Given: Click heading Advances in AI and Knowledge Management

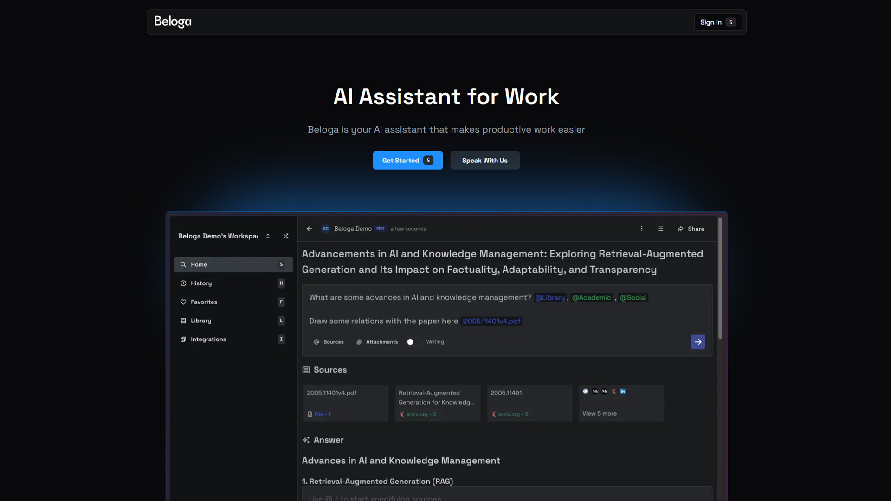Looking at the screenshot, I should tap(401, 461).
